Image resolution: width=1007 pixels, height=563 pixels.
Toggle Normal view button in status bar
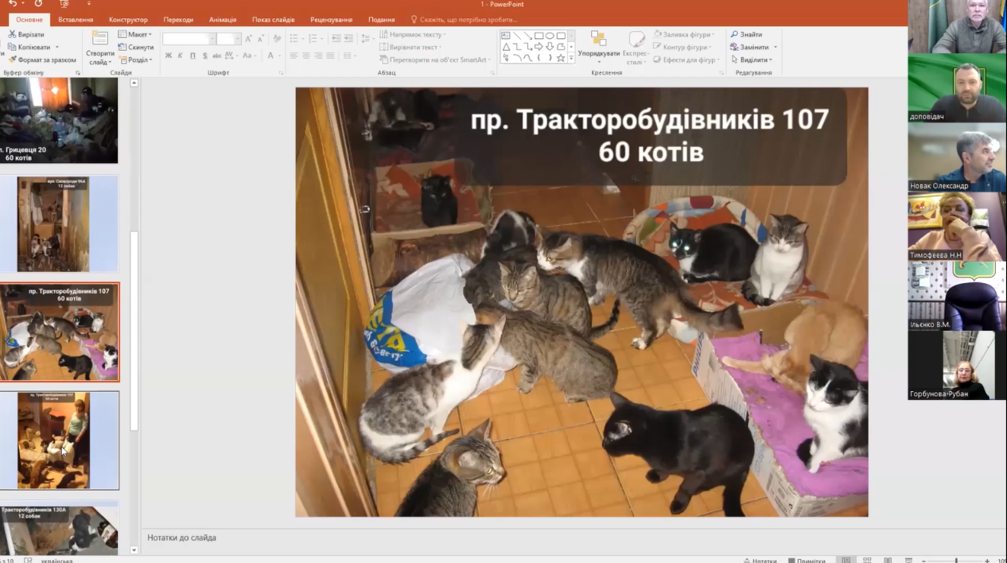pos(846,560)
